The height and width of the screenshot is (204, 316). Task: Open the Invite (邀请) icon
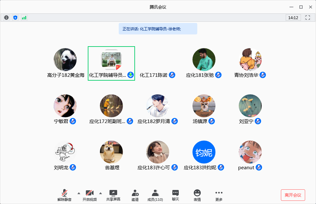pyautogui.click(x=135, y=195)
